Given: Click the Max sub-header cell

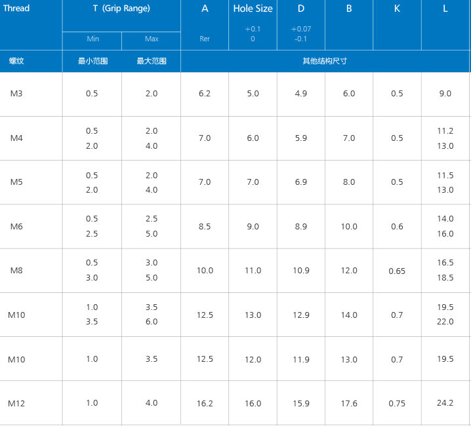Looking at the screenshot, I should (x=152, y=39).
